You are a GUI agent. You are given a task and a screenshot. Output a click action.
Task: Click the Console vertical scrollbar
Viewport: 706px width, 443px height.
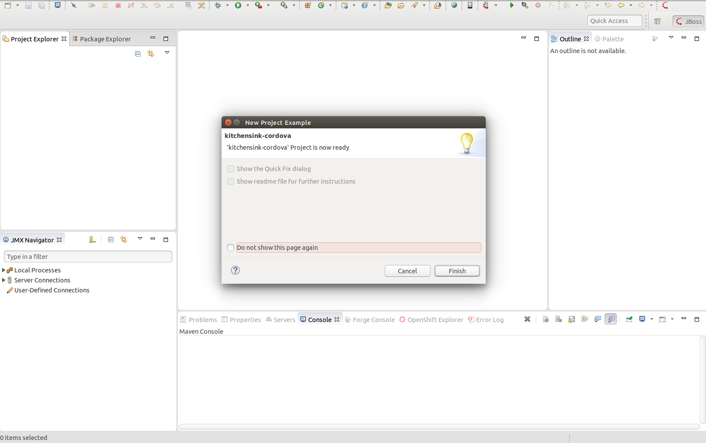(x=703, y=379)
